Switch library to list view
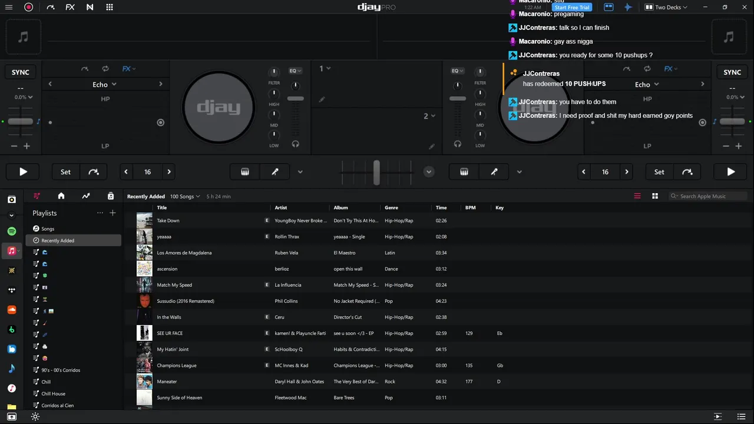 [637, 196]
